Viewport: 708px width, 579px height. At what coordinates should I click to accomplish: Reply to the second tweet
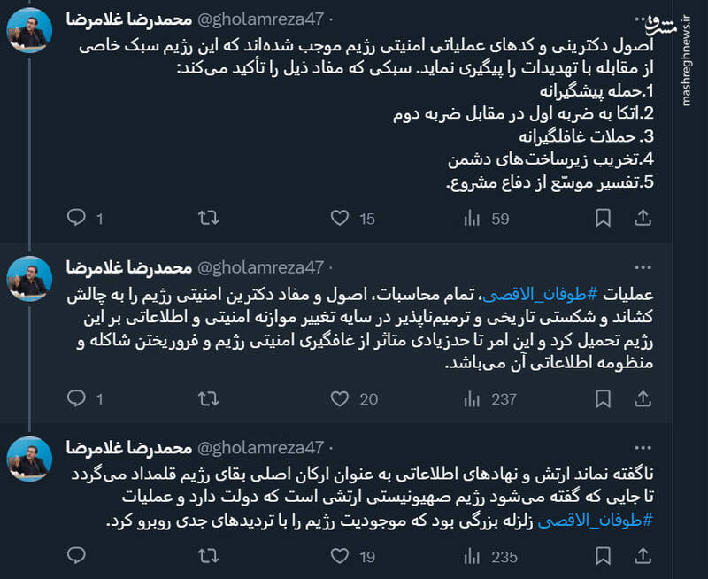75,400
